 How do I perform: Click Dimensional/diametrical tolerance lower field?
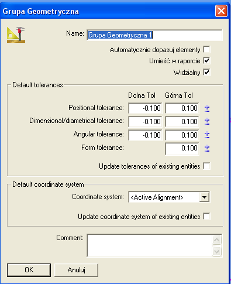tap(145, 122)
